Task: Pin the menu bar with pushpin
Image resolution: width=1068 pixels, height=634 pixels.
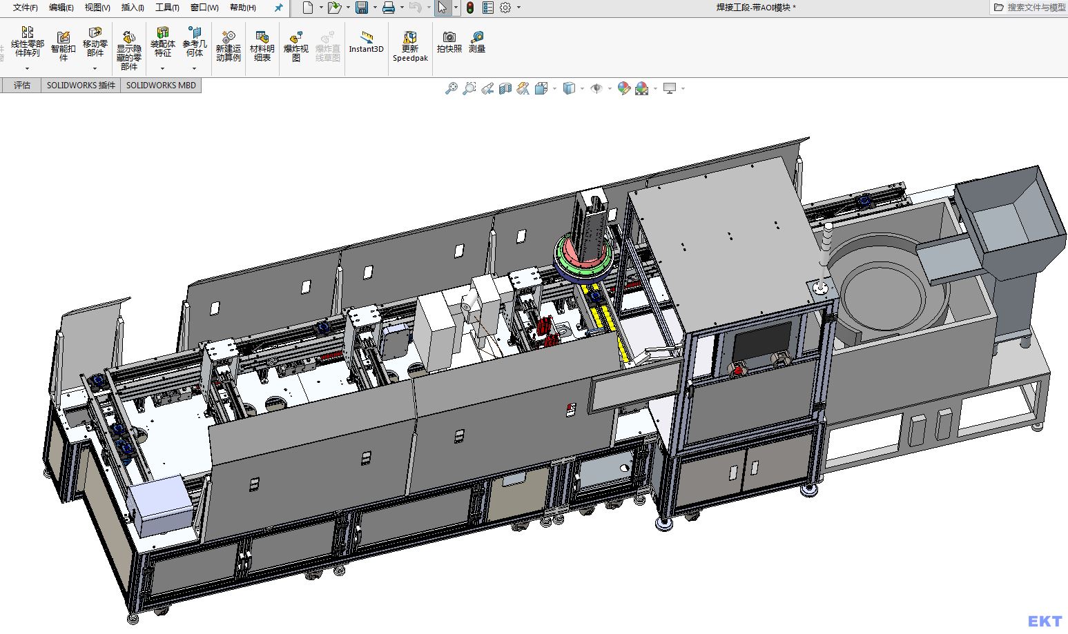Action: [x=278, y=8]
